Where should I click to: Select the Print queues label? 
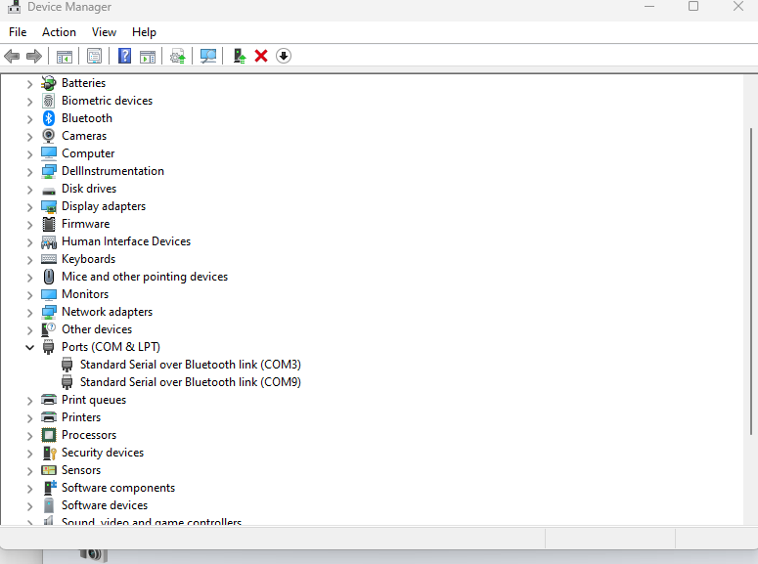(94, 400)
